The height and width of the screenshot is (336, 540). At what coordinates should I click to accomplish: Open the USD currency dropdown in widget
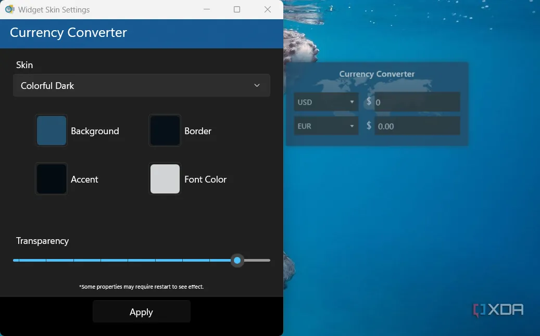click(x=326, y=102)
